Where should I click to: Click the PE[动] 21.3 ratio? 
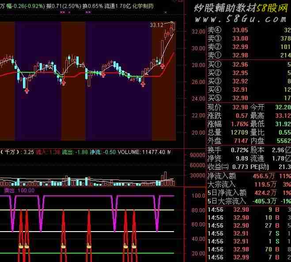tap(285, 167)
